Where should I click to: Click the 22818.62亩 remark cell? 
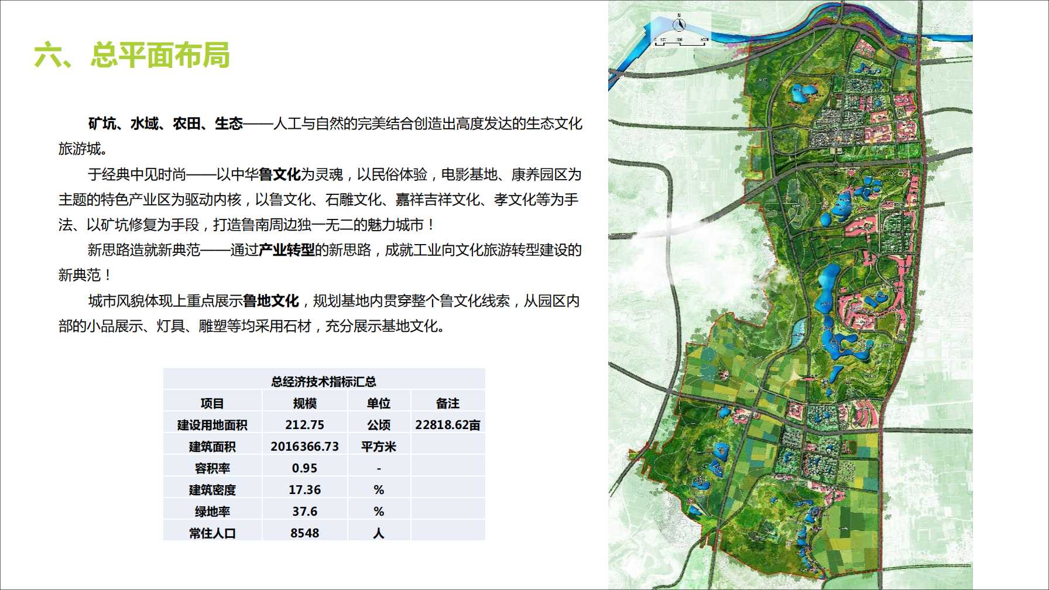pos(447,425)
